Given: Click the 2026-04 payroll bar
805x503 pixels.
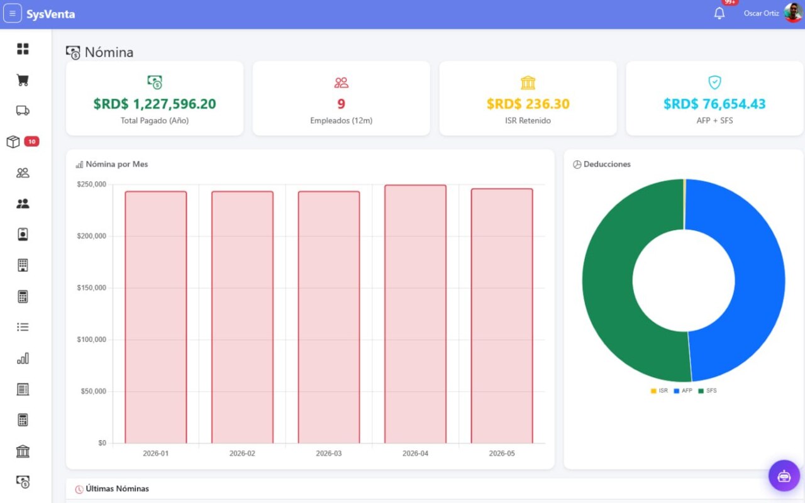Looking at the screenshot, I should pyautogui.click(x=415, y=314).
